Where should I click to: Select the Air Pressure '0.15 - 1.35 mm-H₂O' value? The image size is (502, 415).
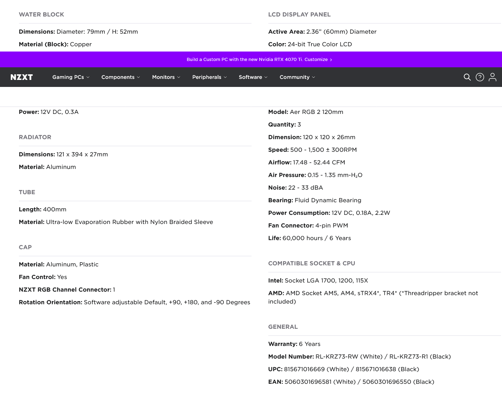point(335,175)
